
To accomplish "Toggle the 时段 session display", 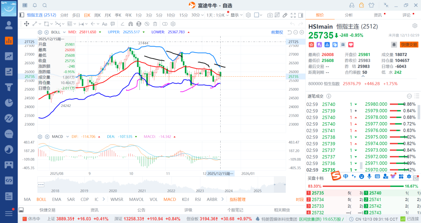I will (x=300, y=199).
